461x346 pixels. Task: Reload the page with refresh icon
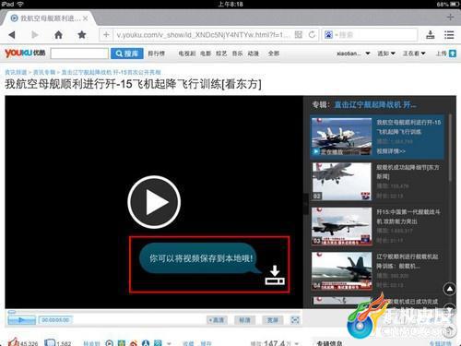pos(312,35)
